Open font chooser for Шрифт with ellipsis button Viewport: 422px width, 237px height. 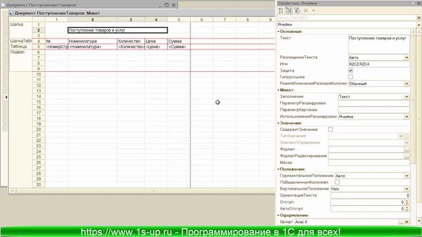pyautogui.click(x=401, y=222)
